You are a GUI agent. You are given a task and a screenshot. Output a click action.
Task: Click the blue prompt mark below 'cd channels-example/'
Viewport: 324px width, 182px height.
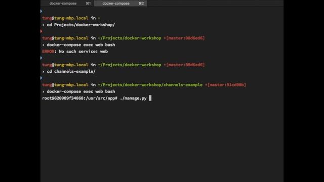[x=42, y=78]
